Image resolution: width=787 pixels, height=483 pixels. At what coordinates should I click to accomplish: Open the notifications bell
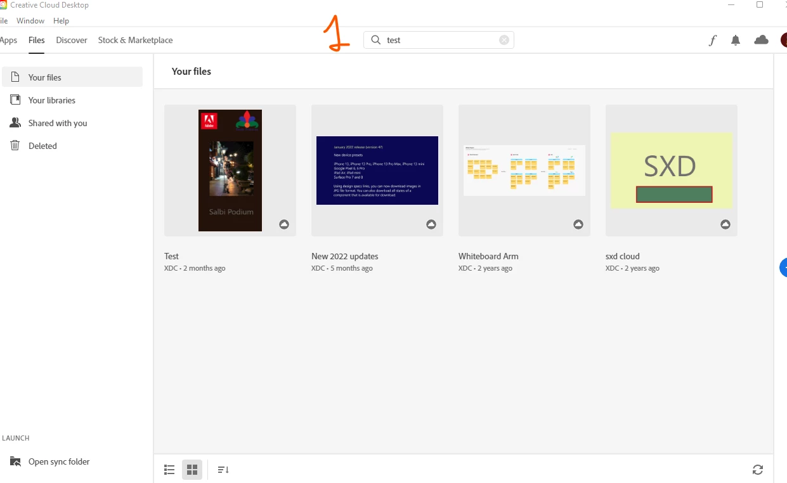(x=736, y=41)
